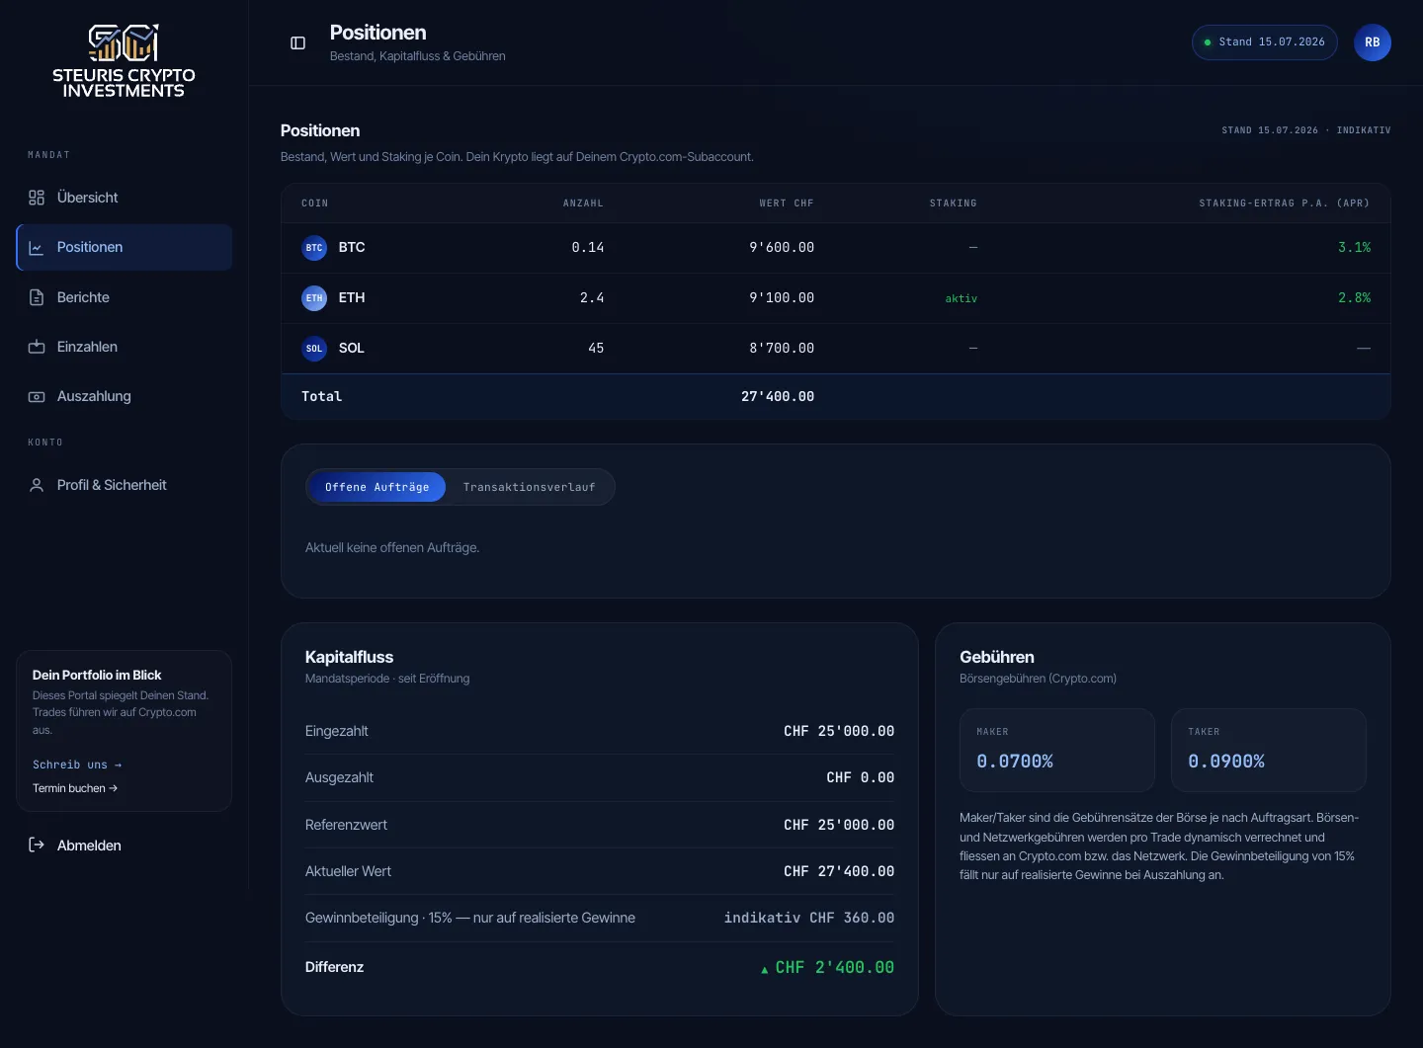Image resolution: width=1423 pixels, height=1048 pixels.
Task: Open Profil & Sicherheit settings
Action: click(x=125, y=485)
